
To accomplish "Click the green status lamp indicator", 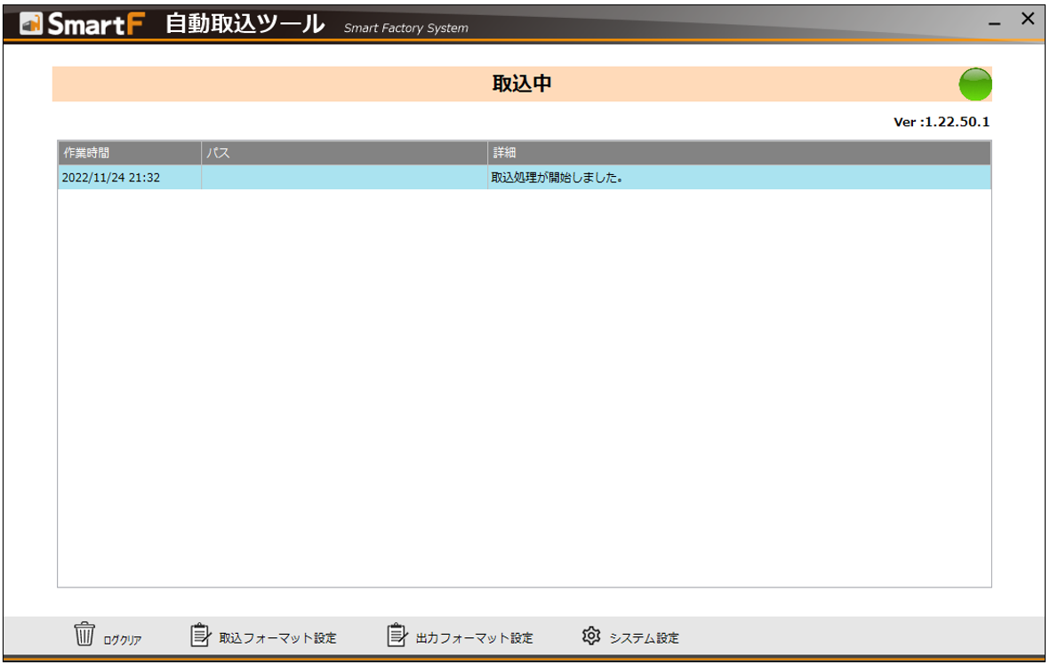I will pos(974,84).
